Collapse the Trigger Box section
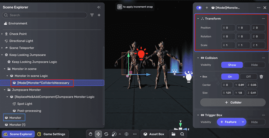 [x=198, y=115]
